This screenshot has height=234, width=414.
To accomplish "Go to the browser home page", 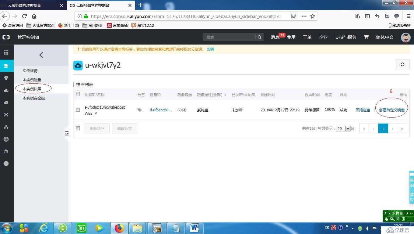I will [34, 16].
